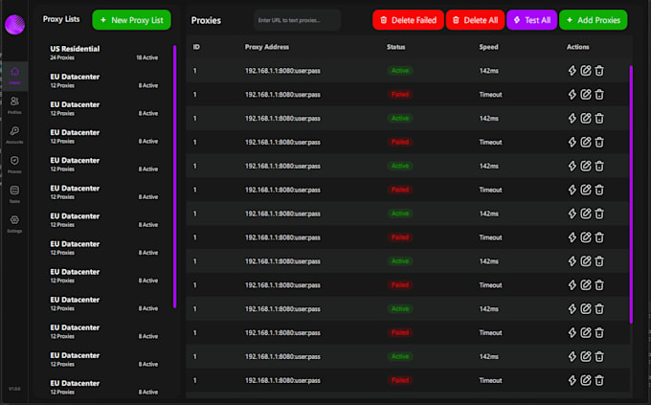Screen dimensions: 651x405
Task: Test the proxy in the fourth table row
Action: point(572,142)
